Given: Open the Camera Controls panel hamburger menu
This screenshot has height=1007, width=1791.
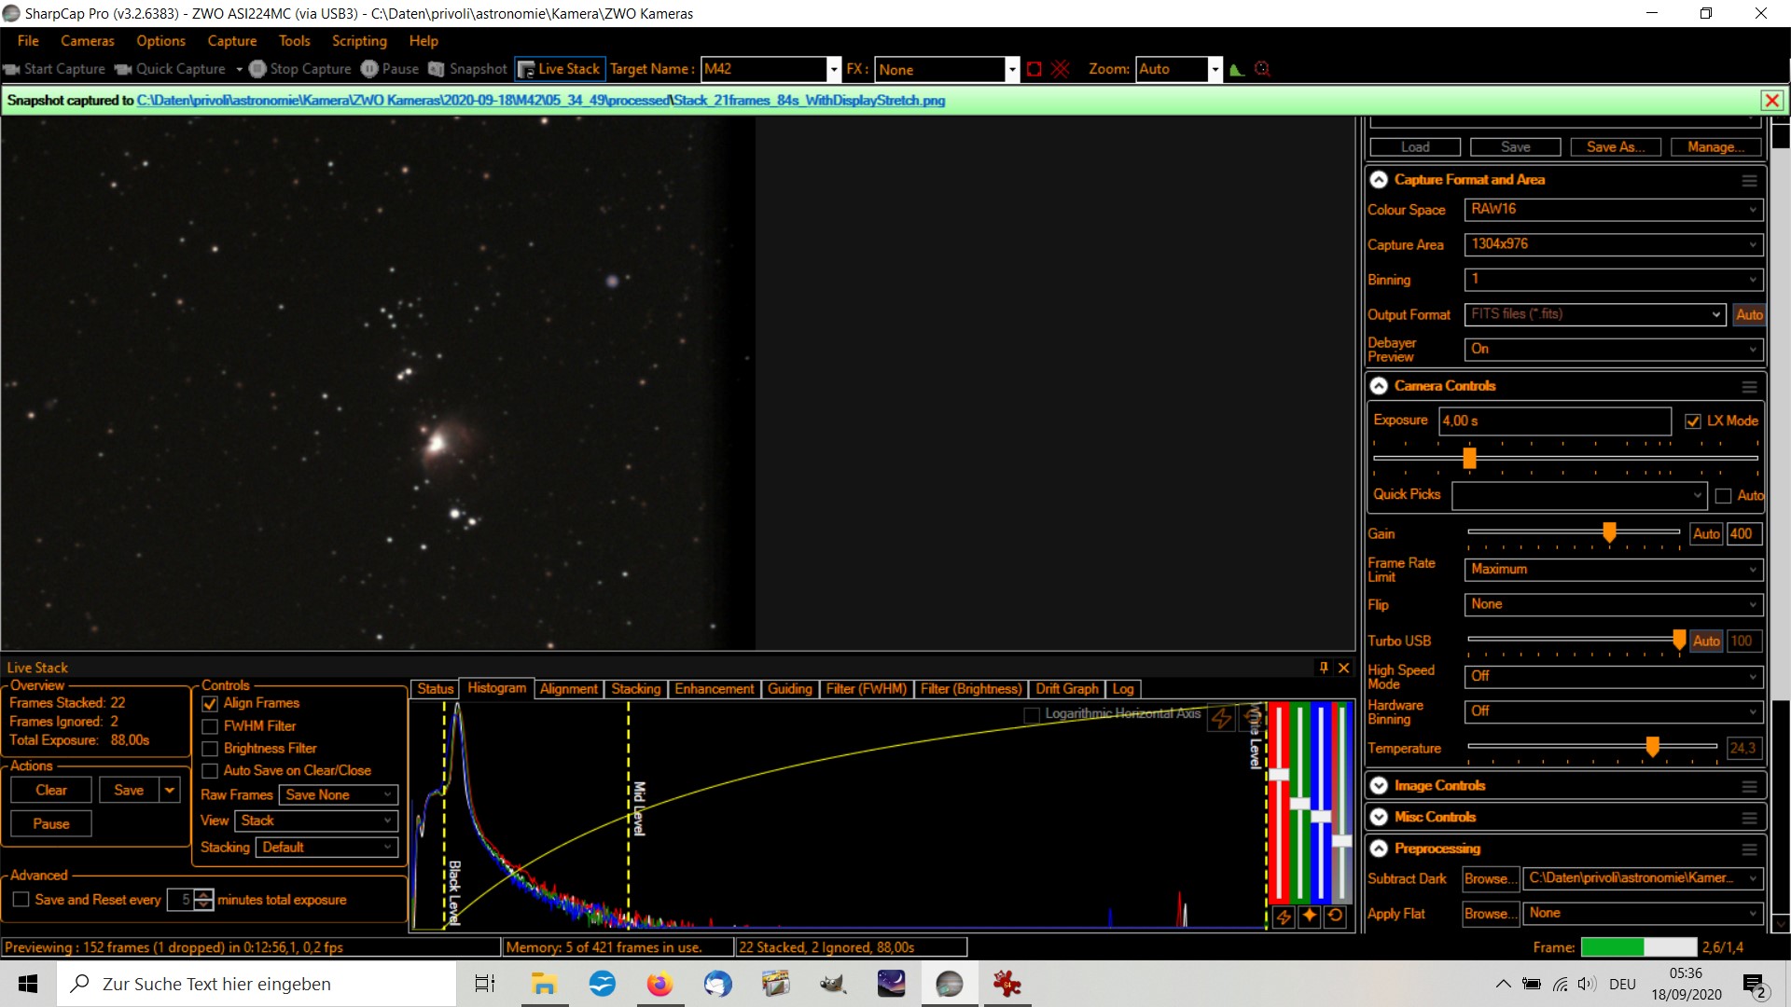Looking at the screenshot, I should click(x=1749, y=386).
